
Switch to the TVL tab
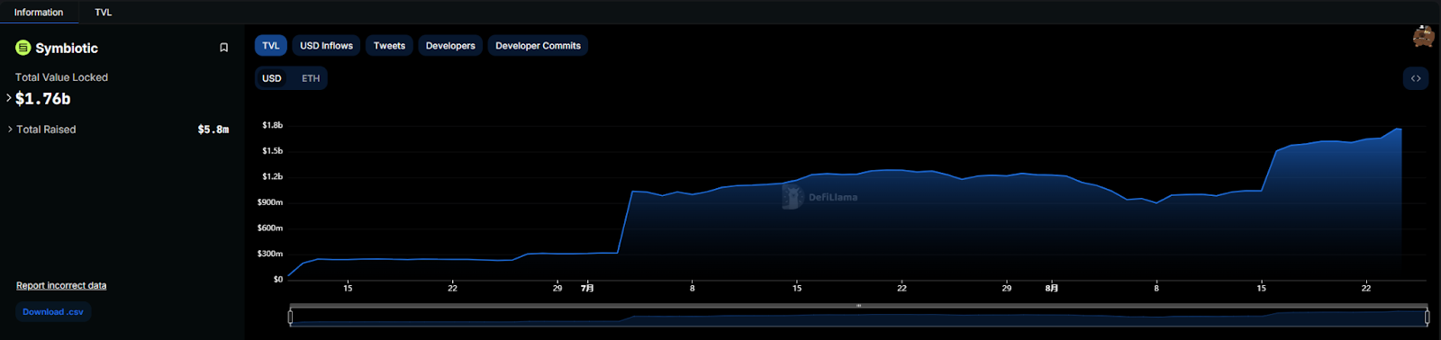click(104, 13)
